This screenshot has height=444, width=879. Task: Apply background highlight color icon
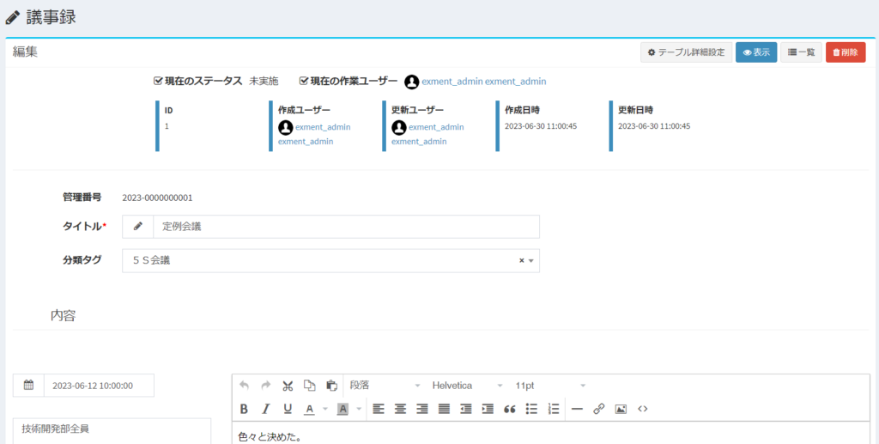(x=343, y=410)
